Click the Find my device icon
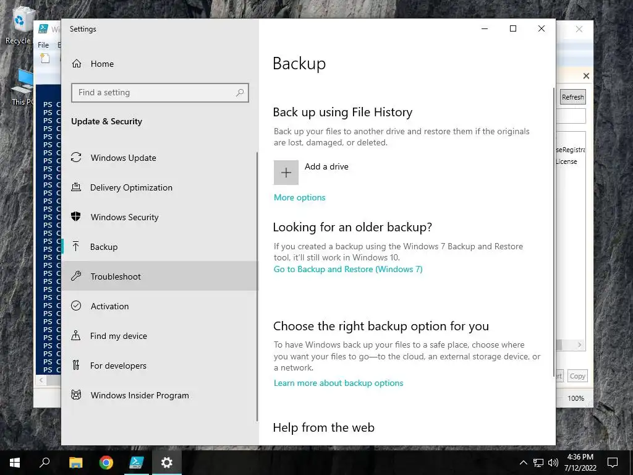 tap(76, 335)
